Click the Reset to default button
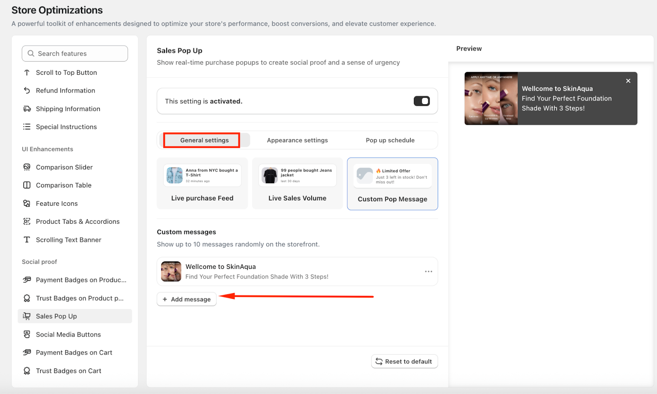Viewport: 657px width, 394px height. click(x=404, y=362)
